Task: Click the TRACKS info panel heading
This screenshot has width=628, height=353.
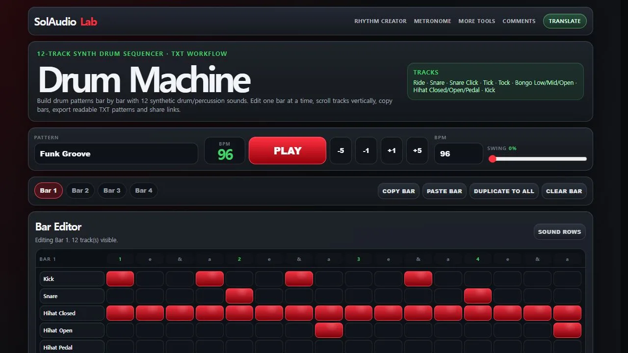Action: point(426,72)
